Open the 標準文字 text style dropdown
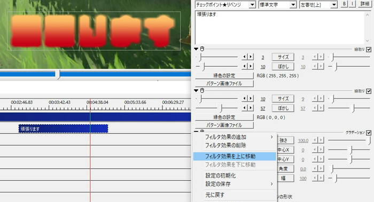Viewport: 374px width, 202px height. tap(277, 4)
